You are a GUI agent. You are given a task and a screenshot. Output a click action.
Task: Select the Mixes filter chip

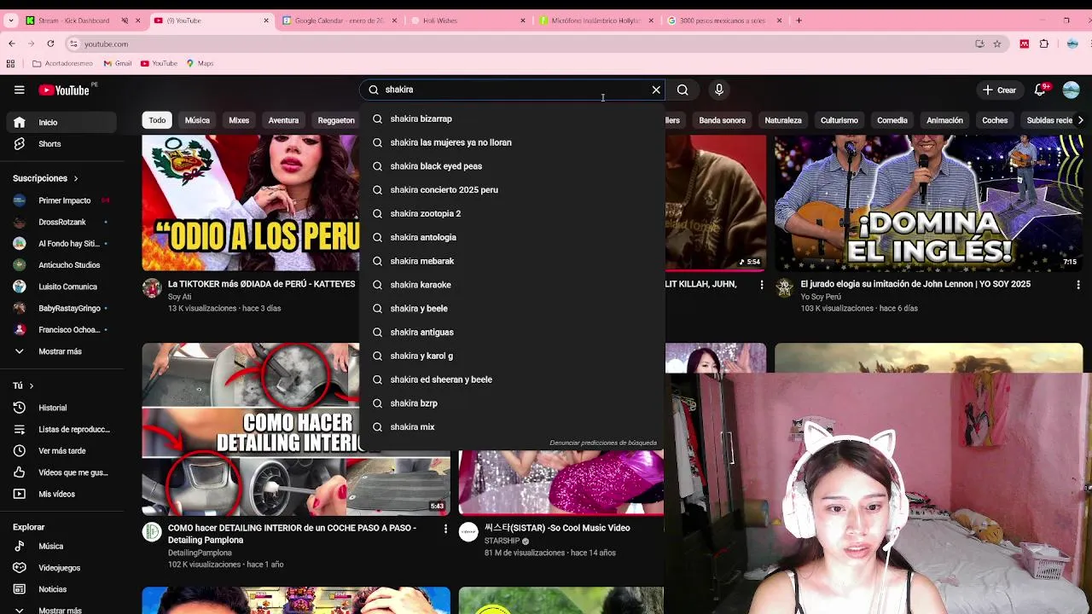click(239, 120)
